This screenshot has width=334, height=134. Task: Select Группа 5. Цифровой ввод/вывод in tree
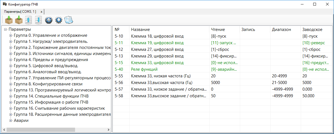click(46, 66)
